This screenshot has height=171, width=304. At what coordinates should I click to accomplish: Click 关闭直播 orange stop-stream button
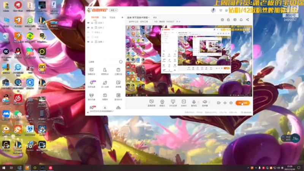242,103
